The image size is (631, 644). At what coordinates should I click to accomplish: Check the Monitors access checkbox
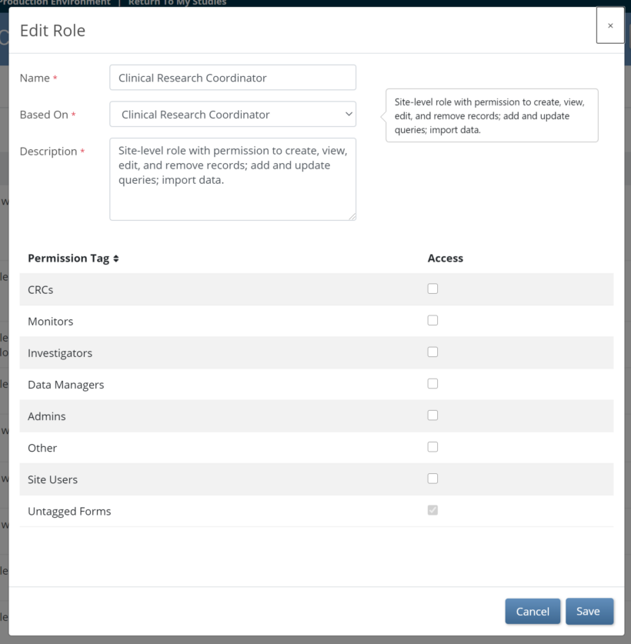click(x=432, y=320)
